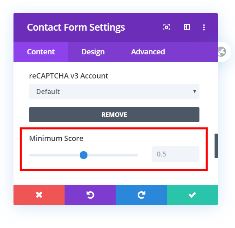Click the Minimum Score slider handle
The width and height of the screenshot is (235, 228).
pyautogui.click(x=83, y=155)
